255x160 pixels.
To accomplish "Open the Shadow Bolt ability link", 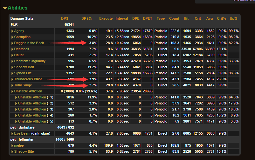I will (24, 67).
